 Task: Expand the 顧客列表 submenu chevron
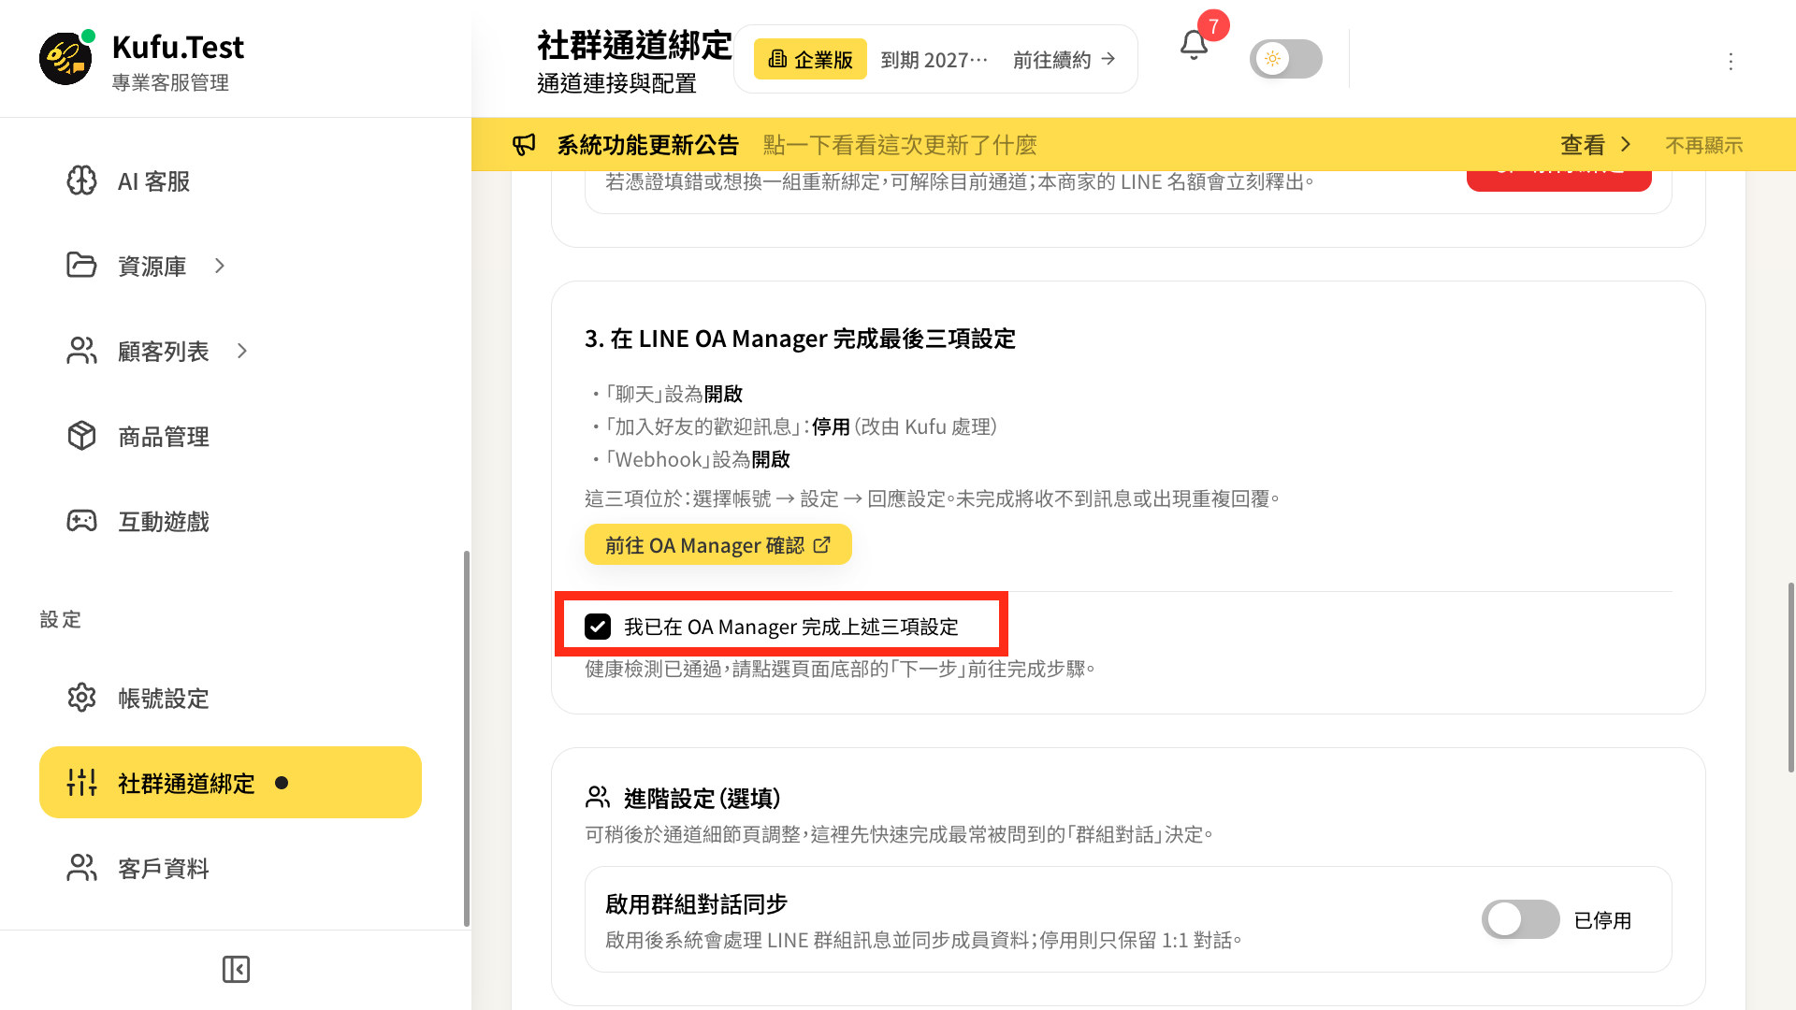(242, 351)
